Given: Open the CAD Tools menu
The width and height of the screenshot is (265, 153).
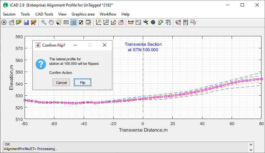Looking at the screenshot, I should (44, 14).
